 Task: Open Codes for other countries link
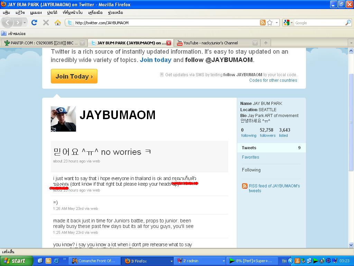click(273, 80)
